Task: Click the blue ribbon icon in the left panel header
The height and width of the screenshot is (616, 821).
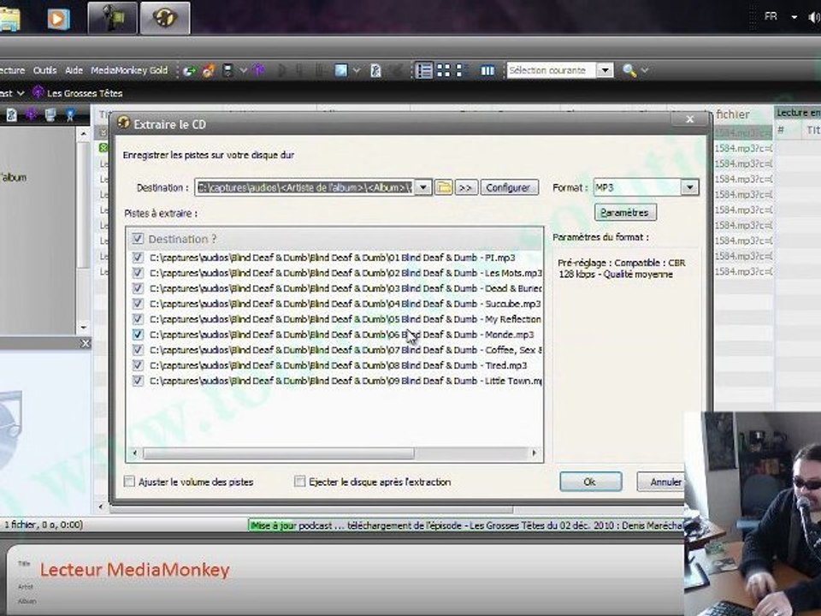Action: [x=69, y=115]
